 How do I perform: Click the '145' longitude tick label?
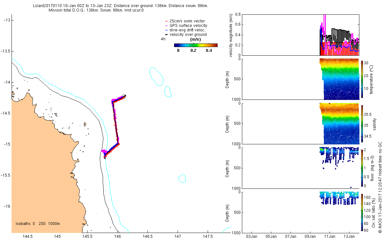(x=57, y=236)
